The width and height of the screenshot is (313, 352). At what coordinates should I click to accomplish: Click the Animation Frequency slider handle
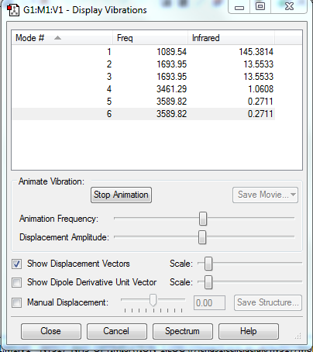tap(203, 219)
